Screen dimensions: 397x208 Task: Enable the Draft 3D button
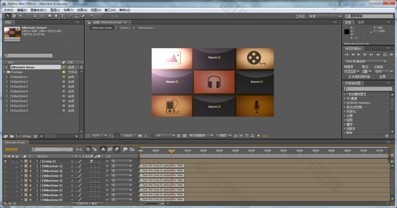tap(95, 149)
